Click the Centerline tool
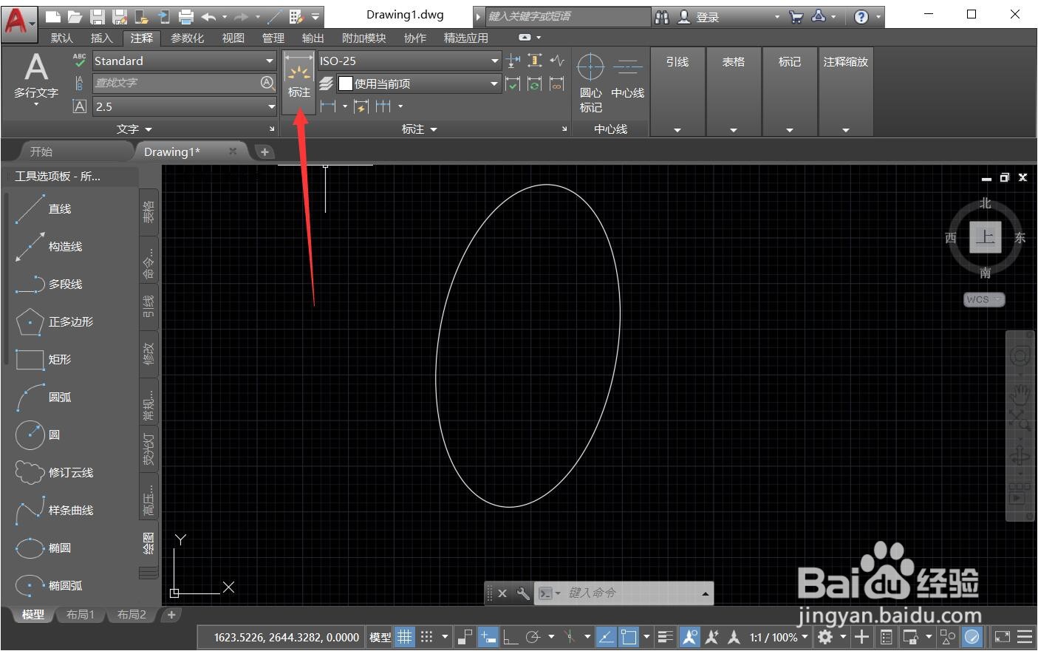Image resolution: width=1038 pixels, height=651 pixels. 627,75
